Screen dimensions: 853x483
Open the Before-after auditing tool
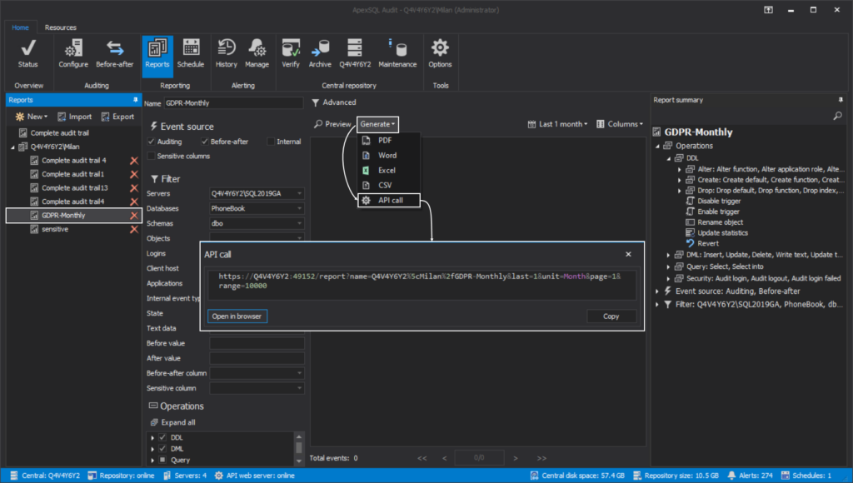115,53
